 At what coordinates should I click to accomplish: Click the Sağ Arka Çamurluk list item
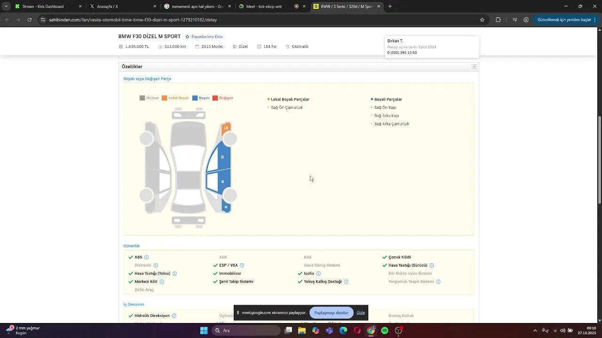(391, 124)
